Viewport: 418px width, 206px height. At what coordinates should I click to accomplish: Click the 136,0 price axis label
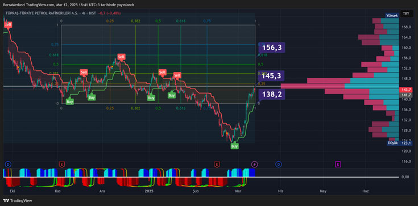point(405,110)
